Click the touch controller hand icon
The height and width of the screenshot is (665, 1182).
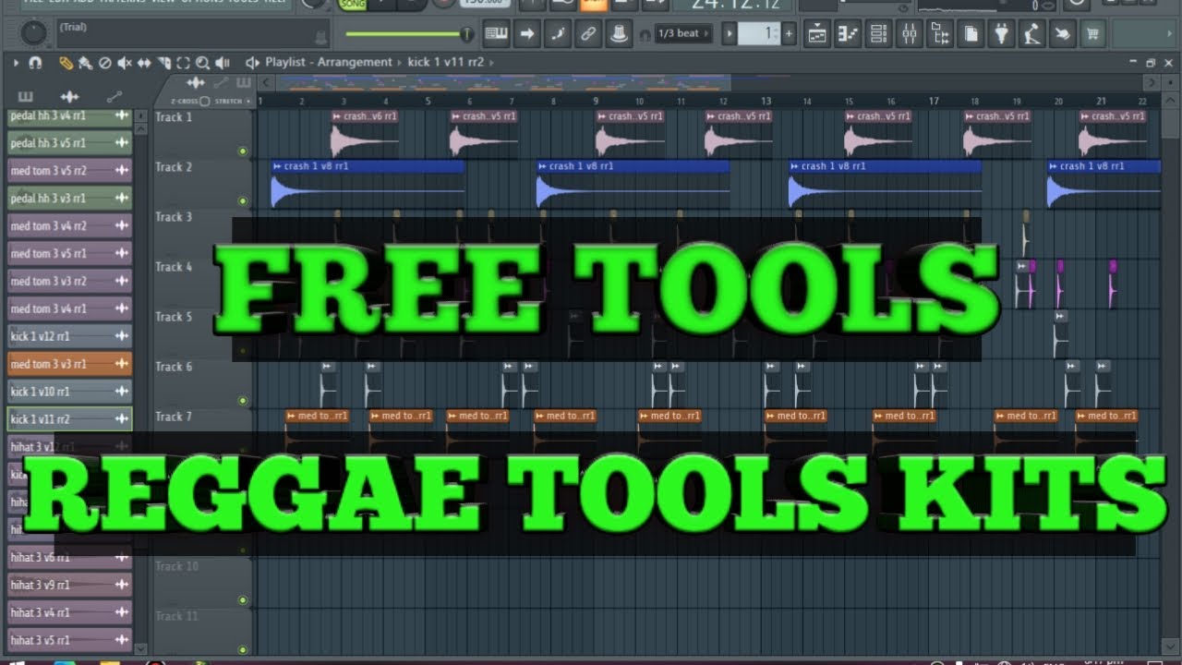tap(1064, 34)
